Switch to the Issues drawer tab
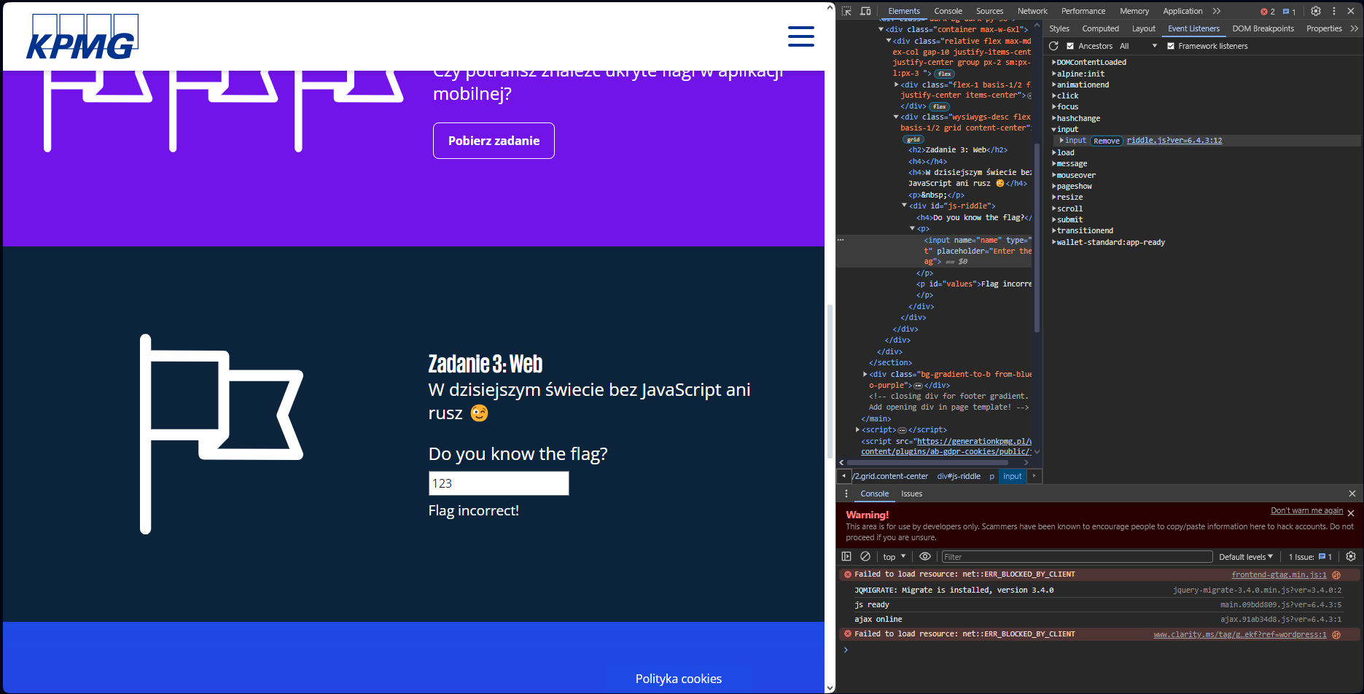Viewport: 1364px width, 694px height. [x=911, y=494]
